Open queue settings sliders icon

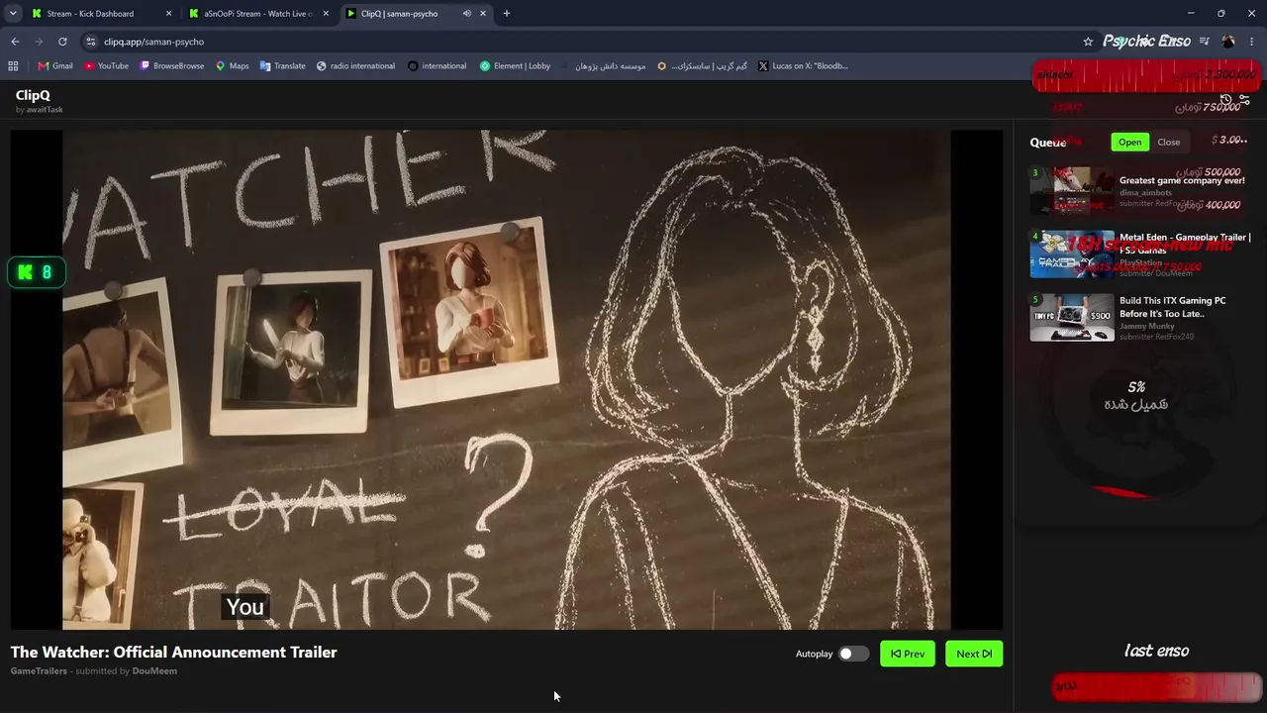pos(1244,100)
